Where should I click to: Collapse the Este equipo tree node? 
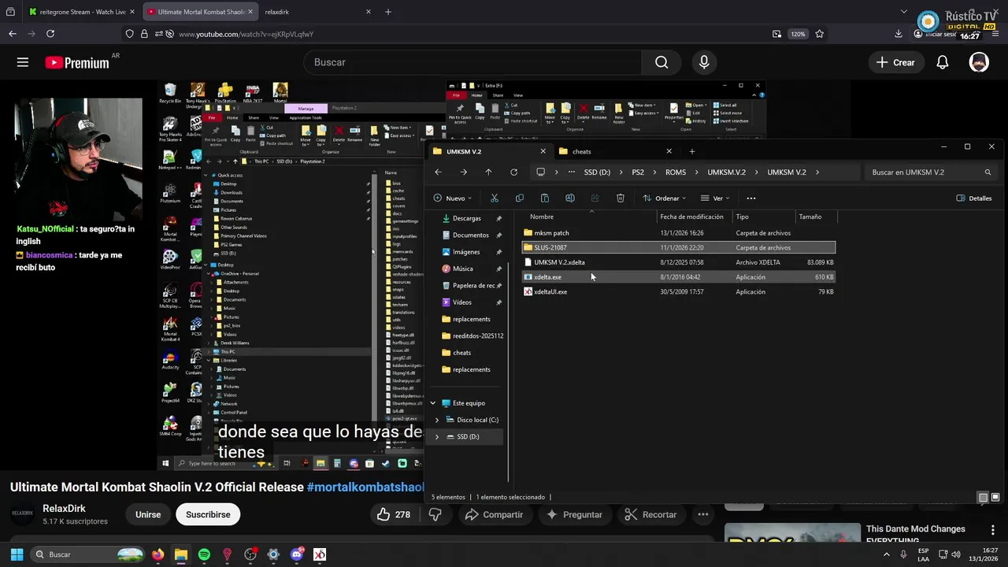[x=433, y=403]
